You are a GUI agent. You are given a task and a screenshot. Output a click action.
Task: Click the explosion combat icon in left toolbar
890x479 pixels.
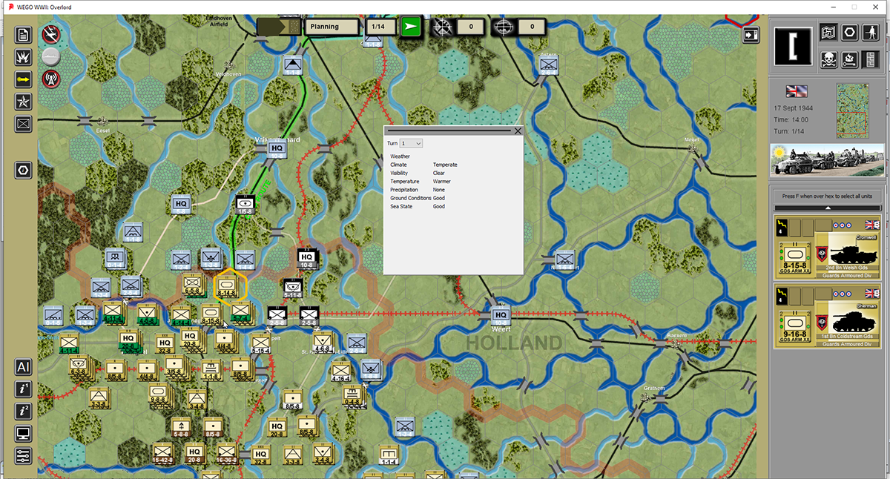(23, 57)
